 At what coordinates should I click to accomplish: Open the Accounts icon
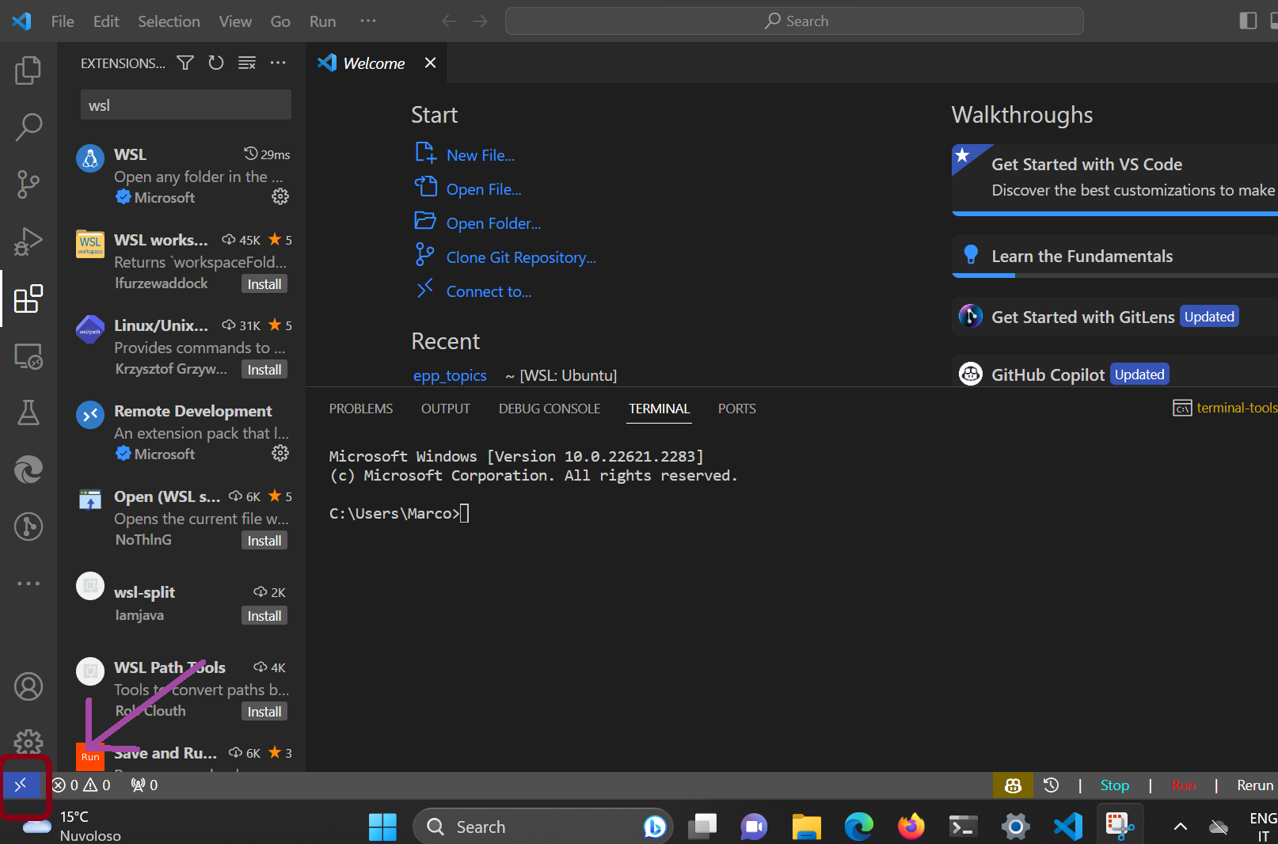(29, 686)
